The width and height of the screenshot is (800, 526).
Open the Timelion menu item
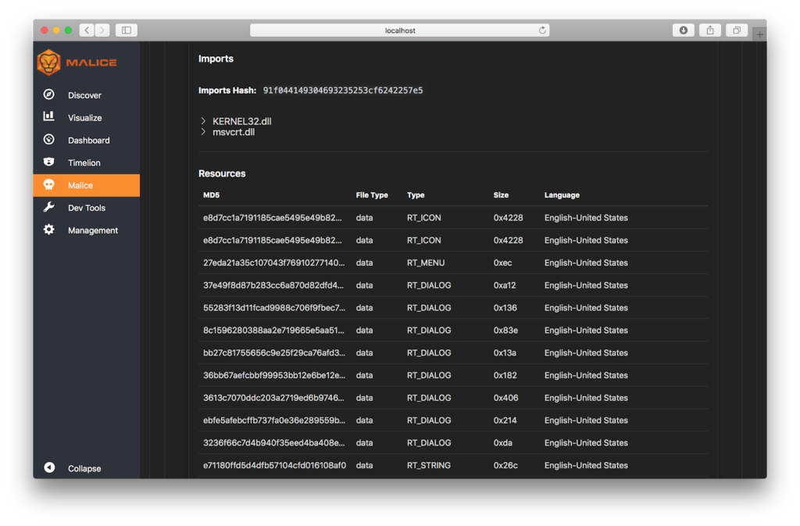(x=84, y=163)
